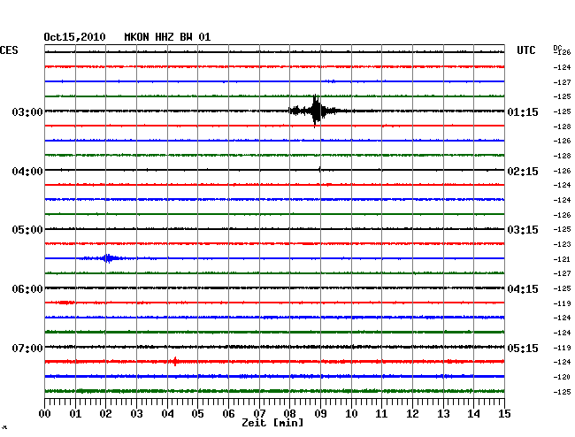575x437 pixels.
Task: Click the 08 minute axis label
Action: (x=289, y=414)
